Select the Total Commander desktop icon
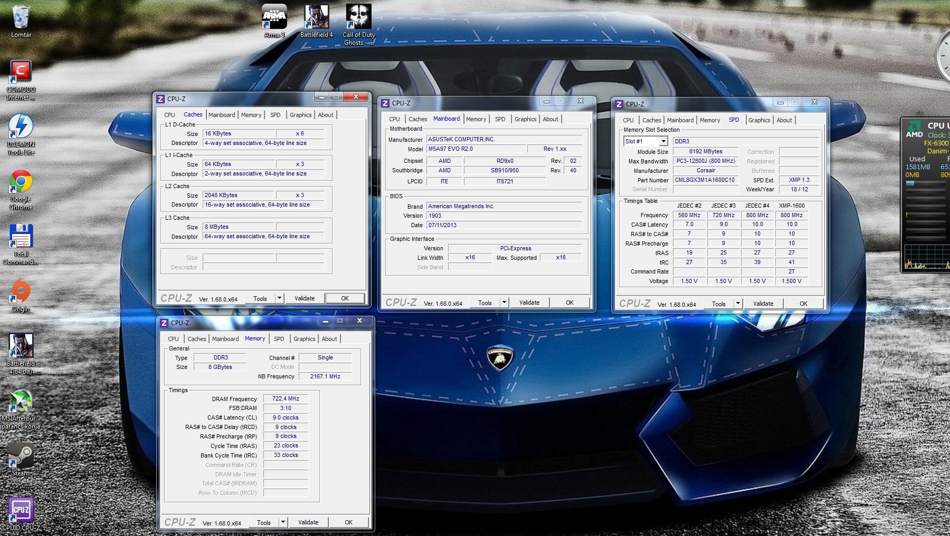The image size is (950, 536). click(21, 245)
